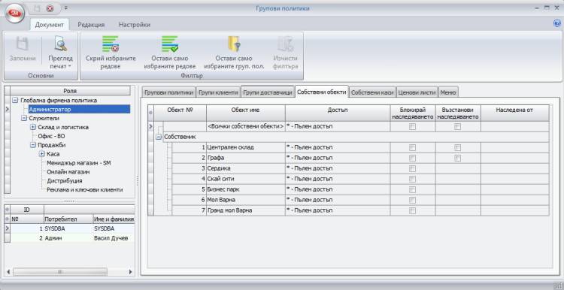Toggle Блокирай наследяването for Бизнес парк
Viewport: 564px width, 290px height.
[x=413, y=189]
